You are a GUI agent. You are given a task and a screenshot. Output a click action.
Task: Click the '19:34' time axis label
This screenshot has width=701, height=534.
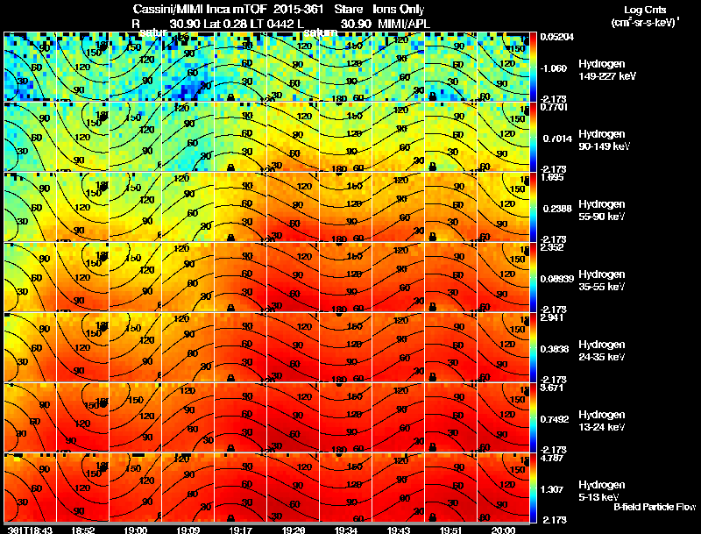tap(345, 530)
